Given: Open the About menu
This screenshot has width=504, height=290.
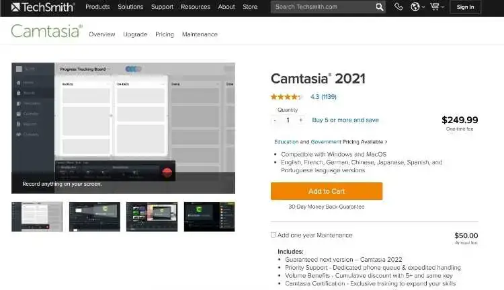Looking at the screenshot, I should [x=226, y=7].
